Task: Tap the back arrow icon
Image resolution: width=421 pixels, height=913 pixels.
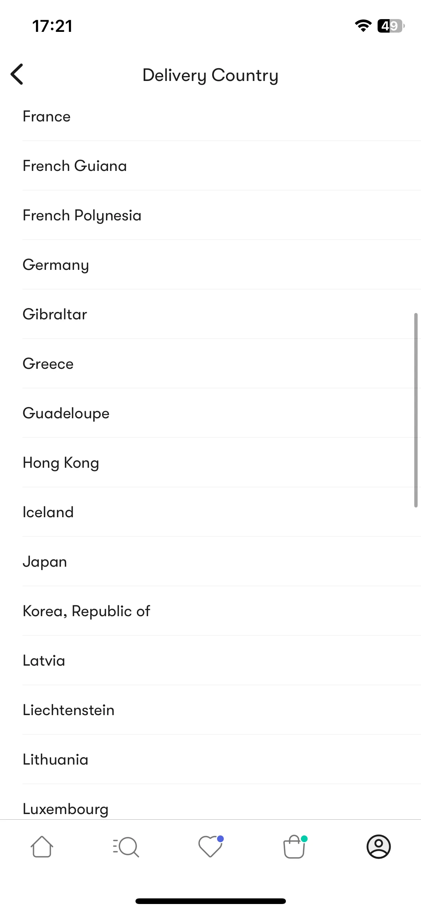Action: [17, 74]
